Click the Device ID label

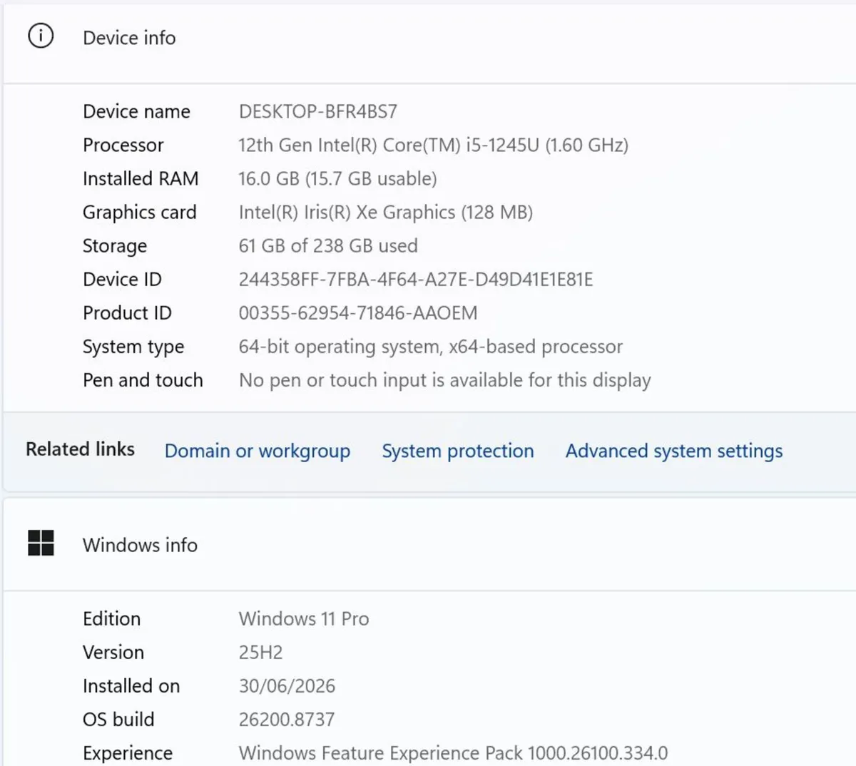click(122, 279)
